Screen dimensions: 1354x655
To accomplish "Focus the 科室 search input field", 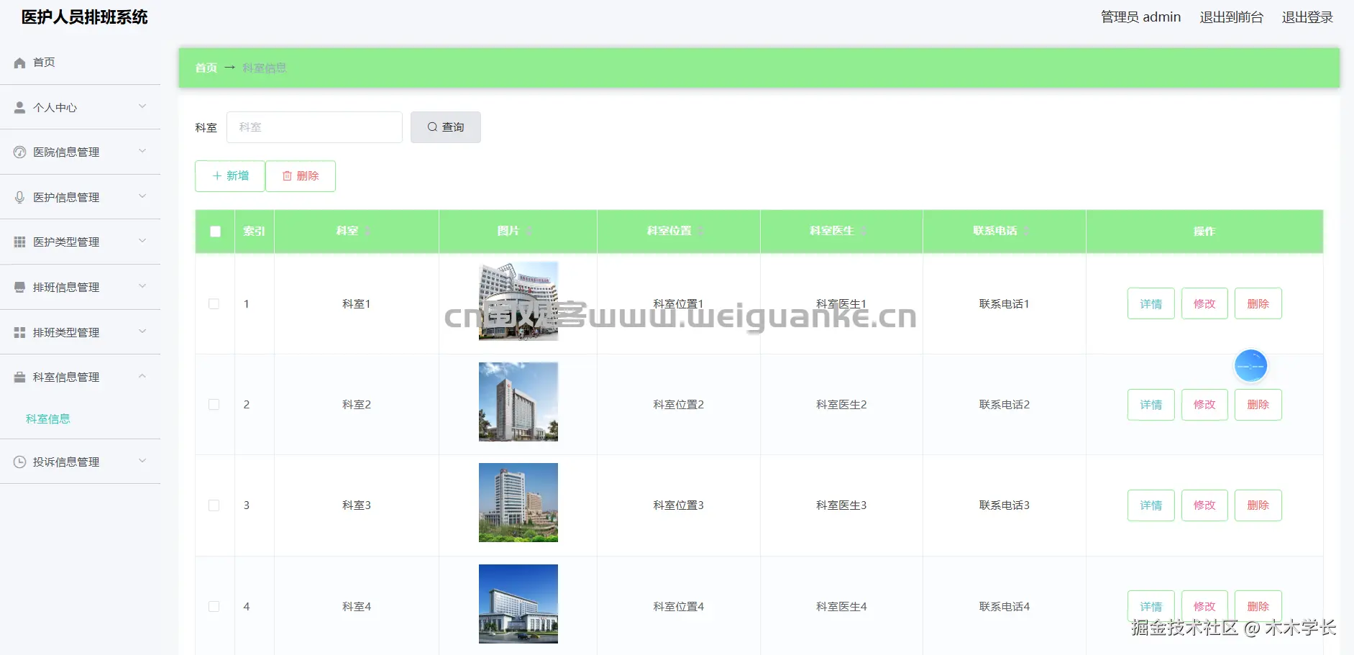I will (x=314, y=127).
